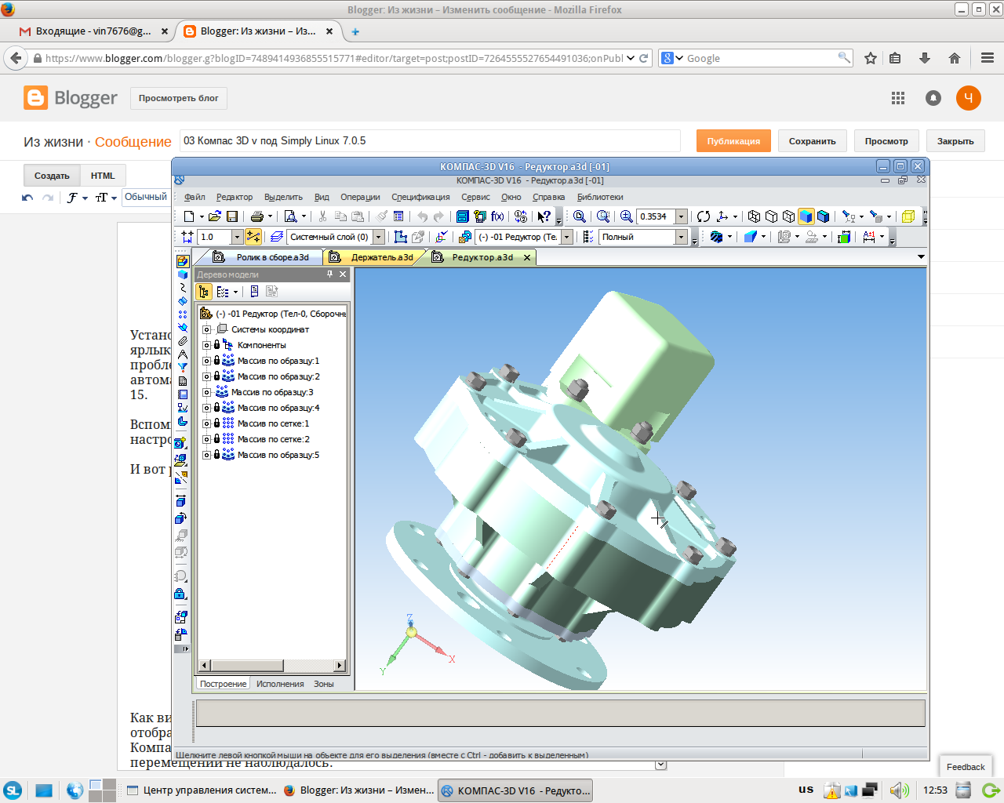Click the rotate view icon
Screen dimensions: 1004x803
(704, 216)
